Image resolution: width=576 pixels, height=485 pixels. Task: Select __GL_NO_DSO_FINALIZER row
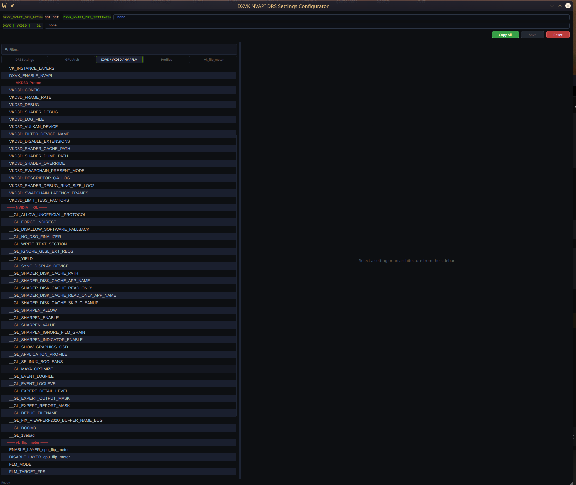(x=119, y=237)
